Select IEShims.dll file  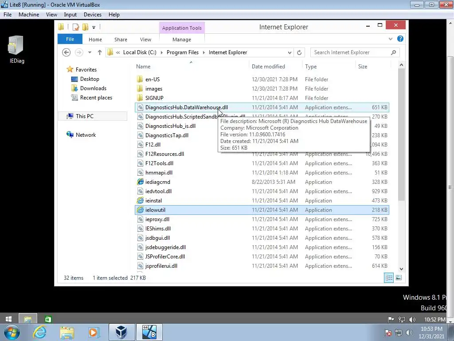[262, 229]
